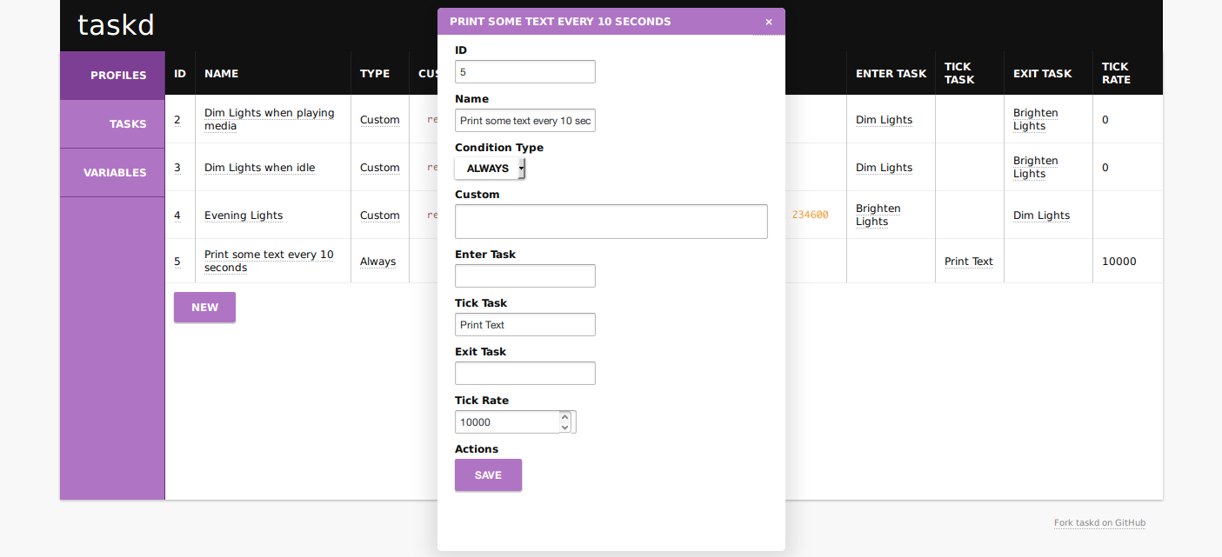Click into the Custom condition text box

(611, 222)
